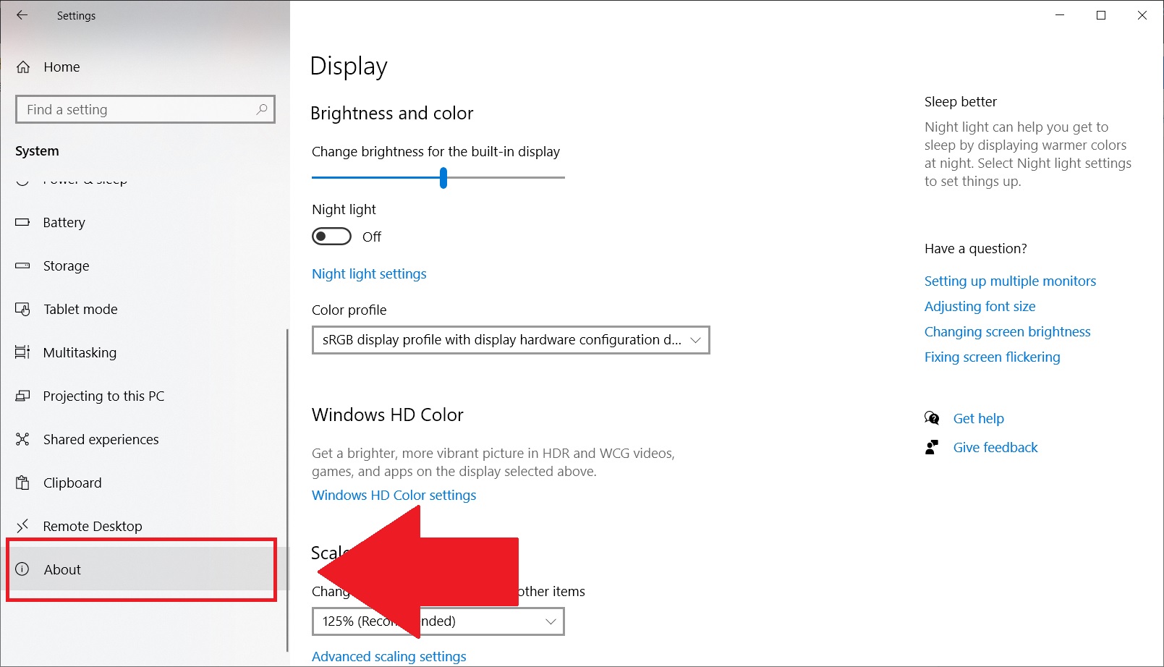The width and height of the screenshot is (1164, 667).
Task: Click the Find a setting search box
Action: tap(145, 109)
